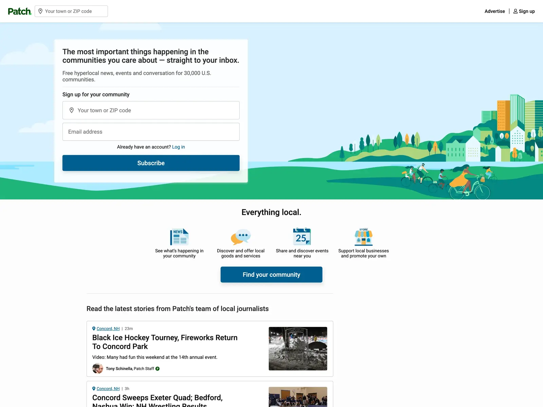Click 'Share and discover events near you' text
543x407 pixels.
click(x=302, y=253)
